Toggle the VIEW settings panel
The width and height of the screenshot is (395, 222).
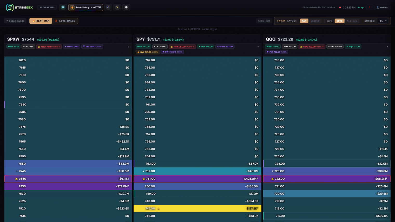tap(281, 21)
